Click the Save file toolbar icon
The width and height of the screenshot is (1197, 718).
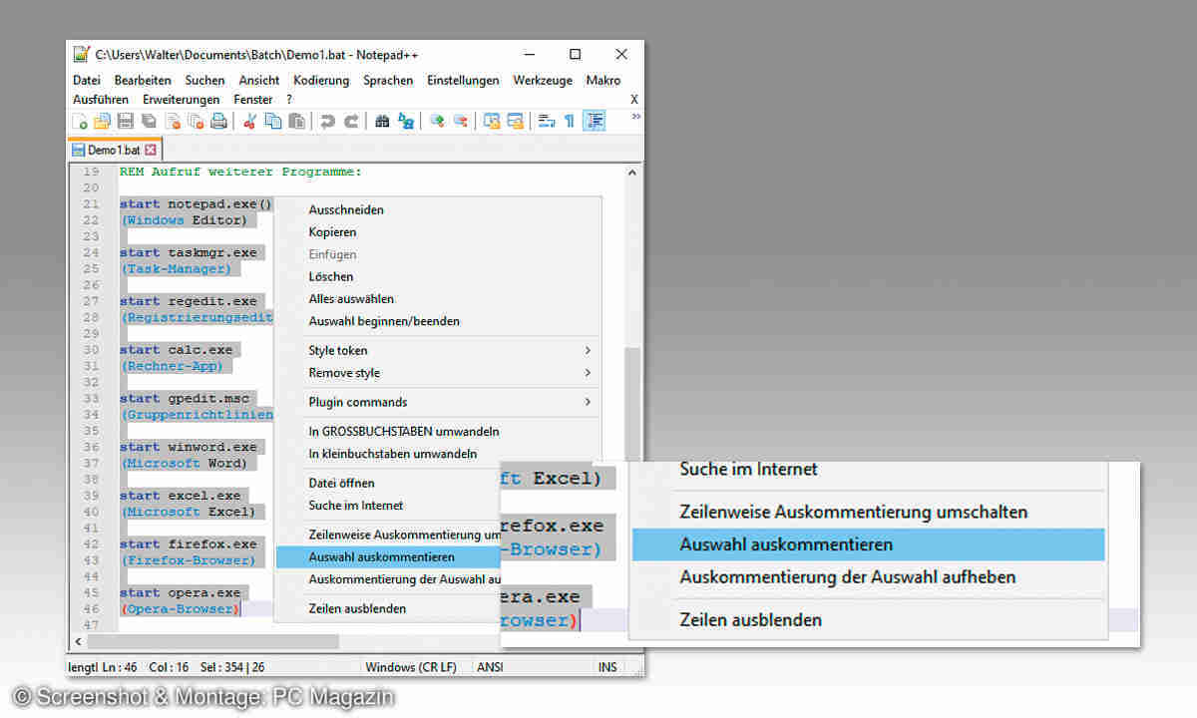(x=126, y=122)
